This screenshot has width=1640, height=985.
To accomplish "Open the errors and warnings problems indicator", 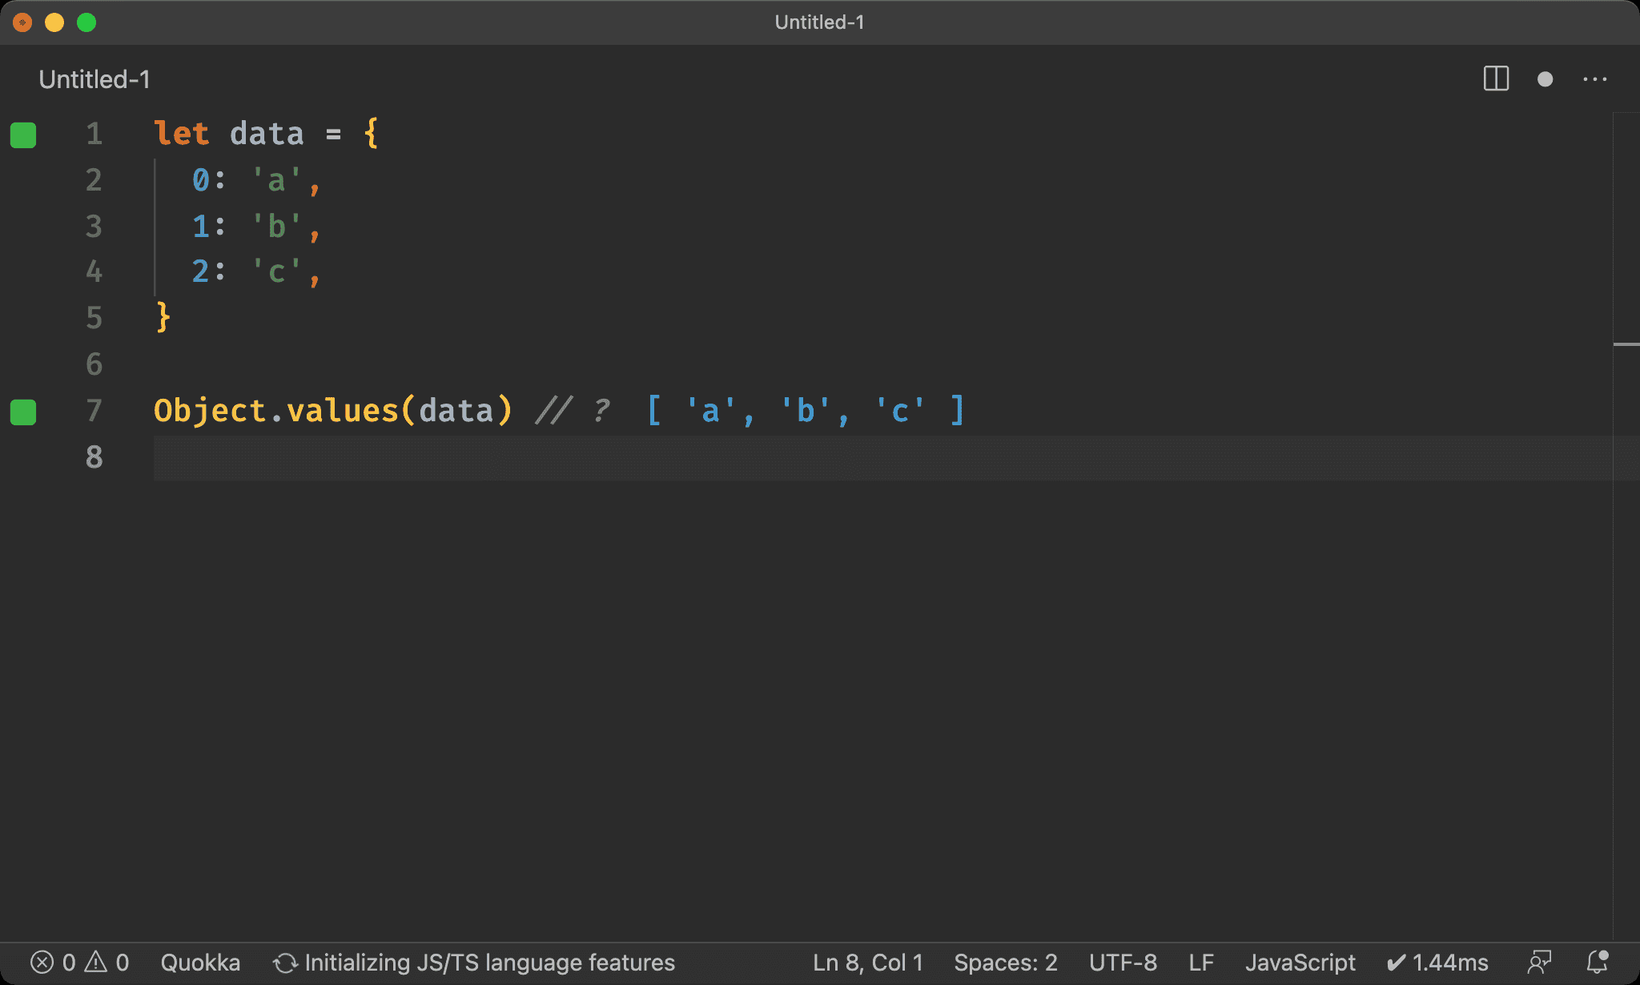I will 79,962.
